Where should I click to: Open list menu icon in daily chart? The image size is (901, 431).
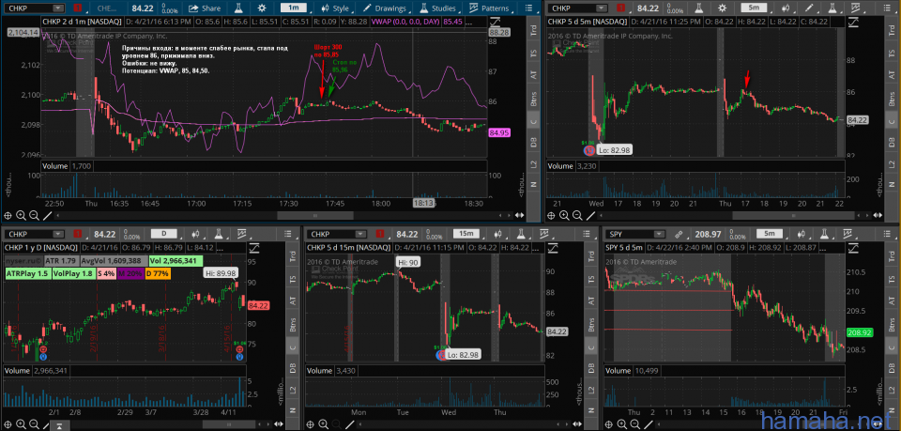click(287, 234)
